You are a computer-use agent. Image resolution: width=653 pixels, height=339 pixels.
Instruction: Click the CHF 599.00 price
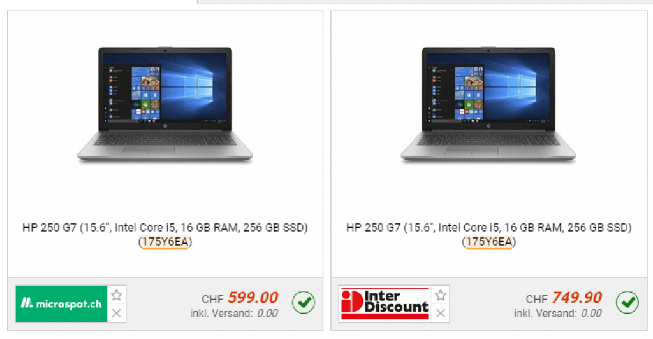click(x=240, y=298)
